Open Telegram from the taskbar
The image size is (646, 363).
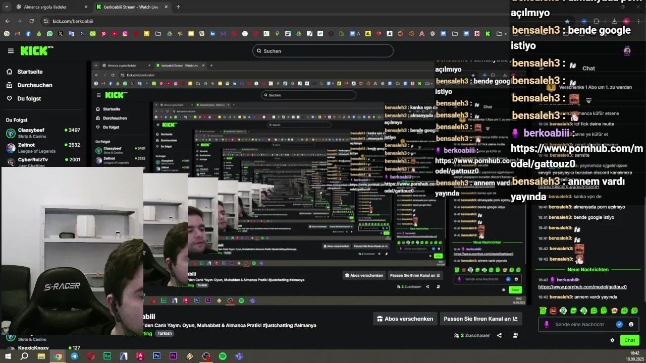(x=74, y=356)
